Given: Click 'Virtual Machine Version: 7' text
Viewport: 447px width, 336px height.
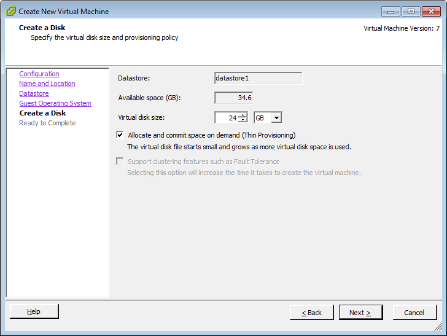Looking at the screenshot, I should [x=402, y=28].
